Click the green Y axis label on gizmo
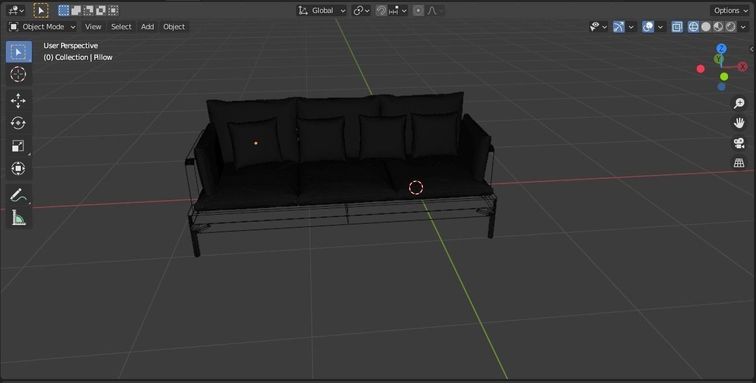This screenshot has width=756, height=383. point(718,59)
